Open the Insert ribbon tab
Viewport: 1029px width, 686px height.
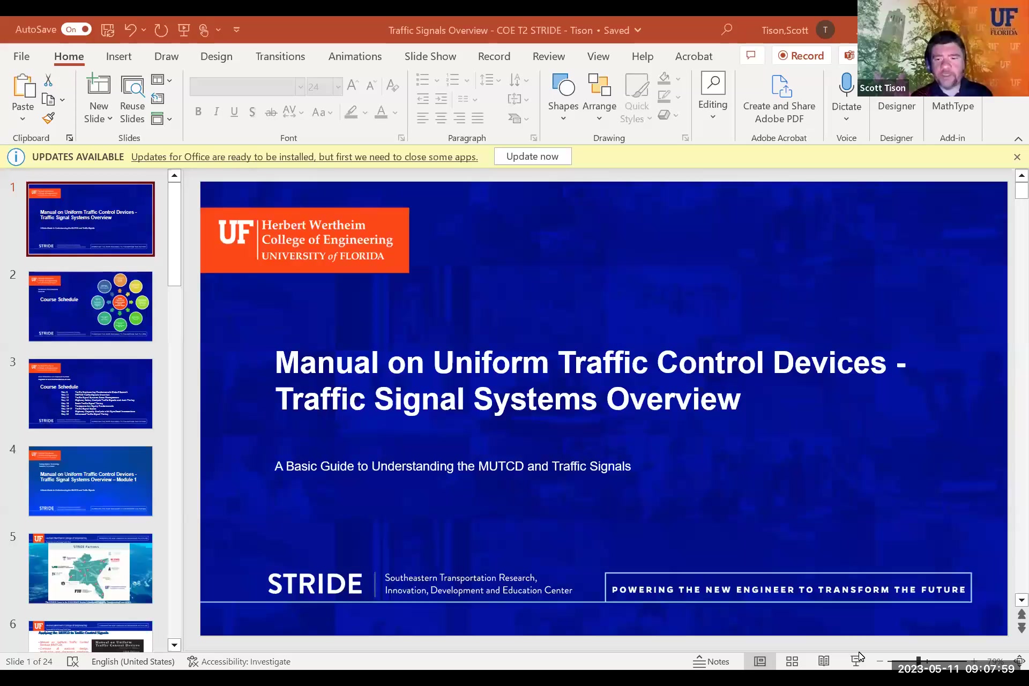(x=118, y=56)
